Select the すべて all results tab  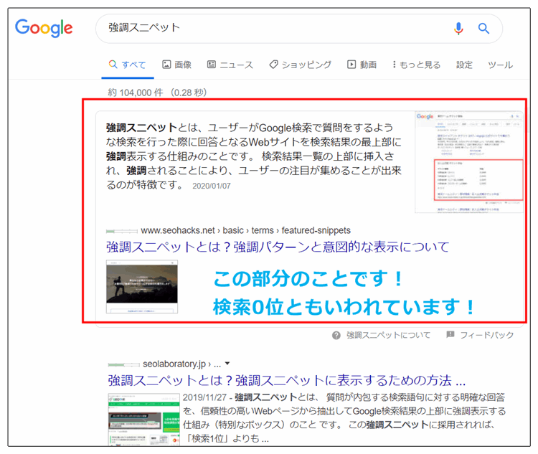pos(127,65)
